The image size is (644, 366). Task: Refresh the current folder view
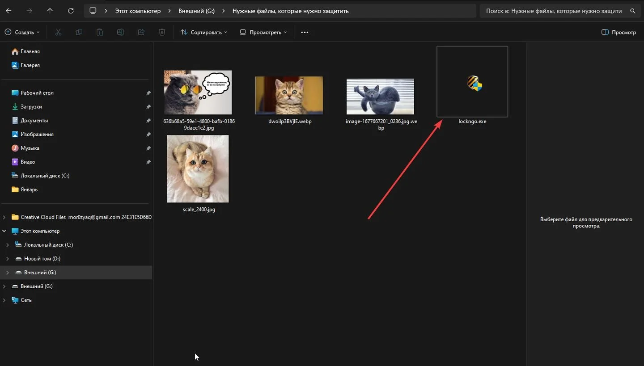(x=71, y=11)
